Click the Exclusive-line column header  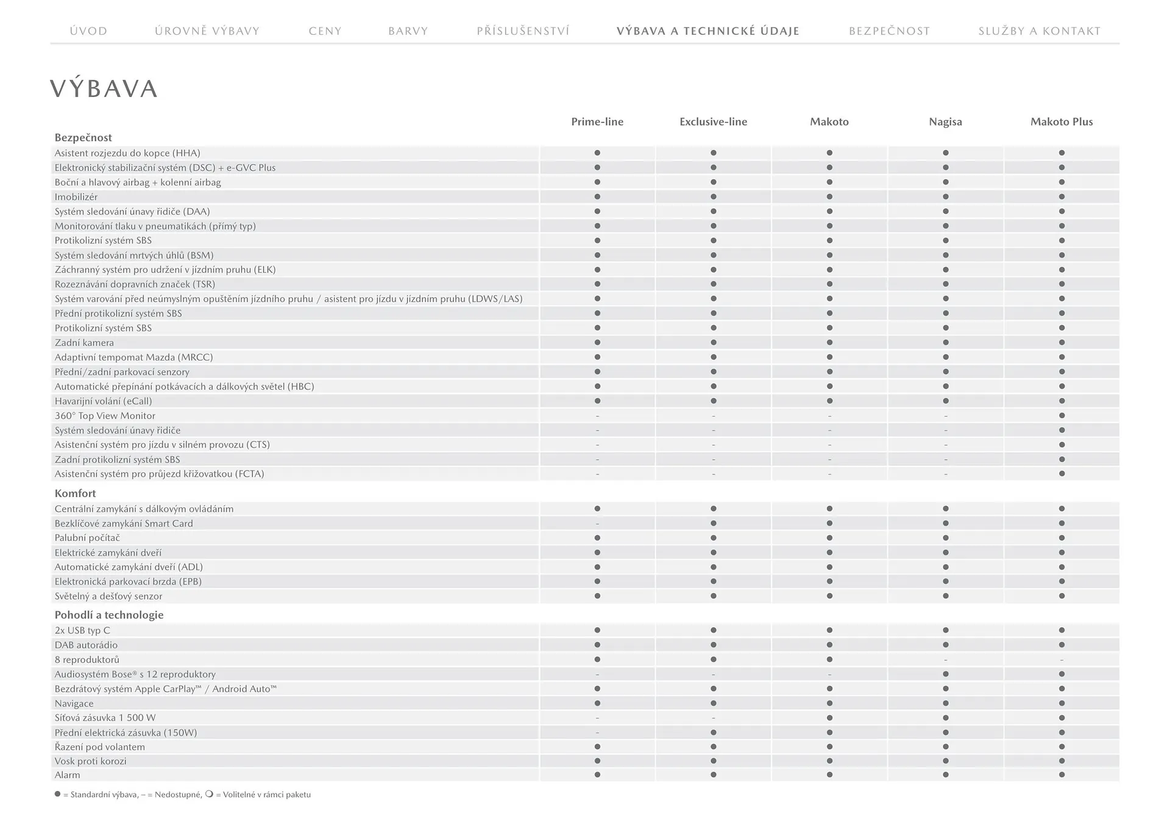(x=713, y=122)
